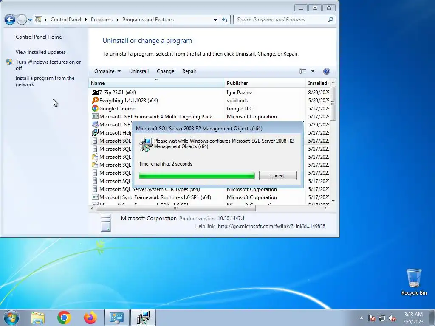Click the Refresh button beside address bar

pos(225,20)
